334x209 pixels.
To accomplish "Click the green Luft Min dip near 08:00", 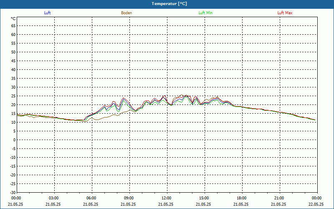I will click(x=119, y=111).
